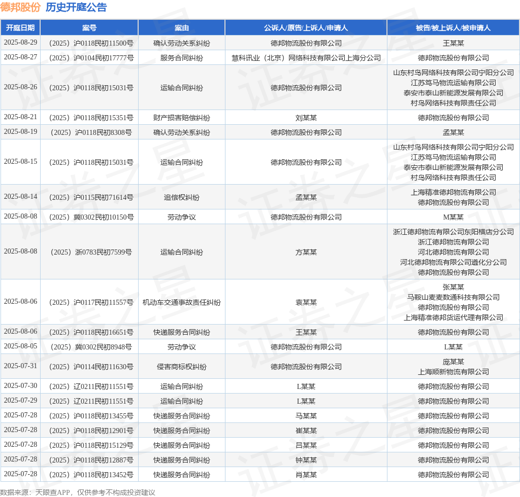Click the 侵害商标权纠纷 cell
This screenshot has height=497, width=520.
pyautogui.click(x=182, y=367)
